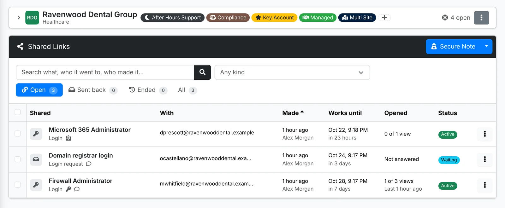This screenshot has height=208, width=505.
Task: Click the Oct 22, 9:18 PM expiry
Action: [348, 130]
